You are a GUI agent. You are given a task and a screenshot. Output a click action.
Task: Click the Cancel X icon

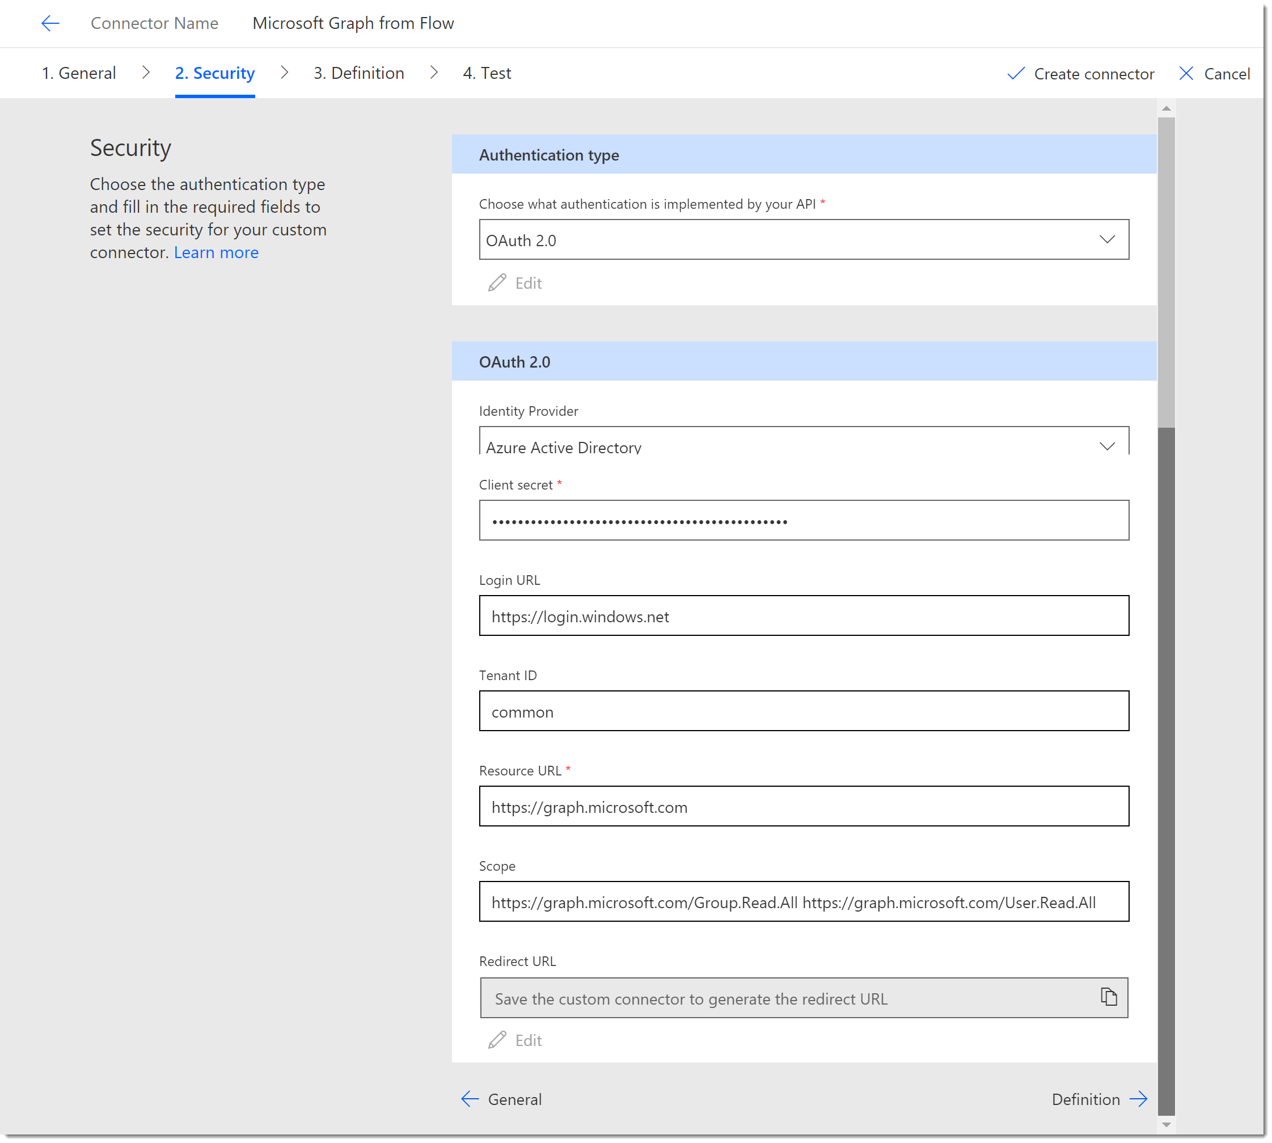point(1185,74)
